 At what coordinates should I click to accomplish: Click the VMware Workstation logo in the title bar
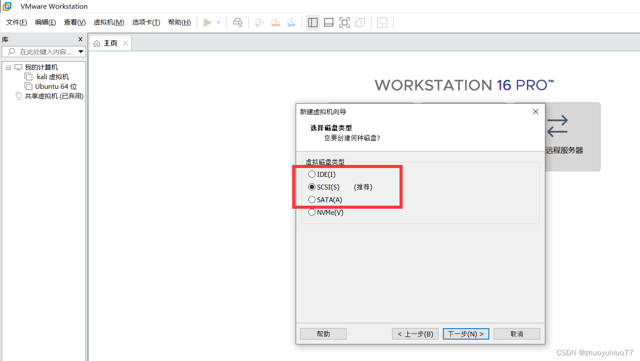(x=7, y=6)
